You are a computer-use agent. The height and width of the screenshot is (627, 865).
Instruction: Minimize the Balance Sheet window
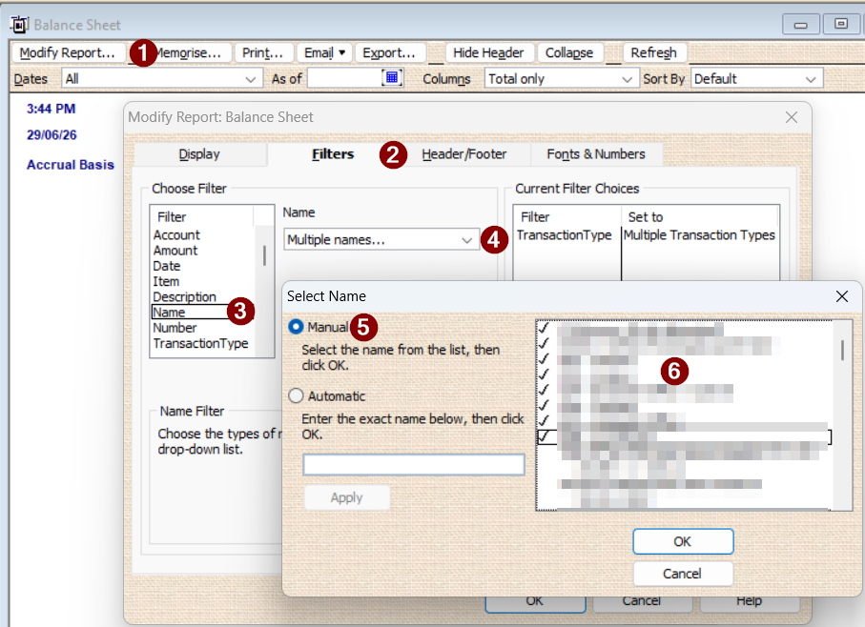point(800,25)
